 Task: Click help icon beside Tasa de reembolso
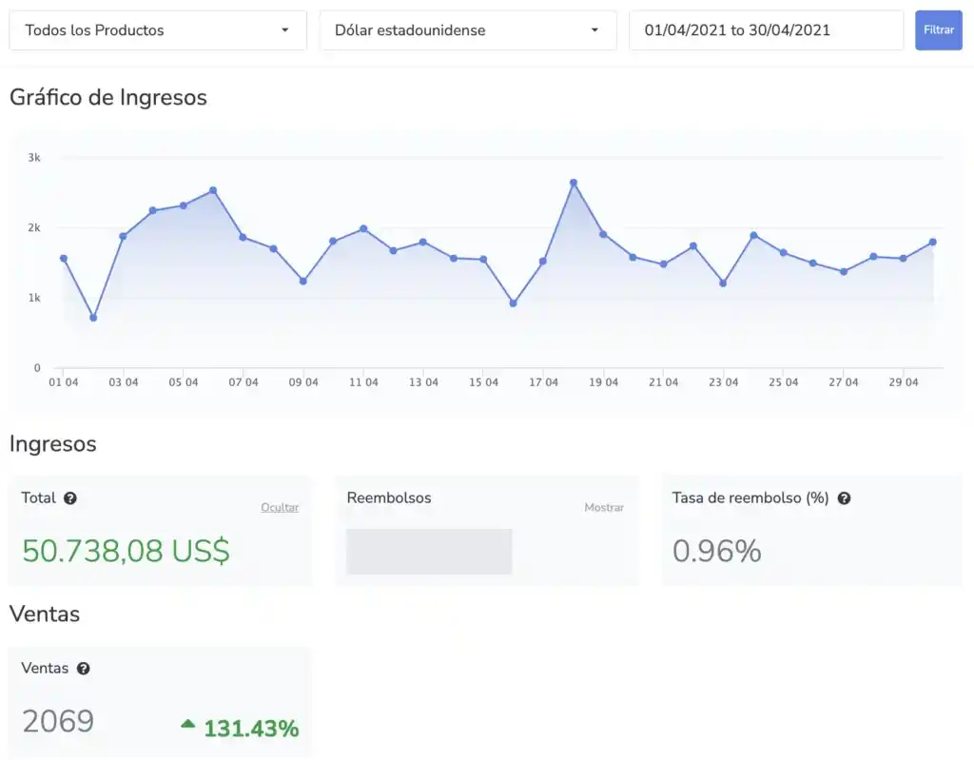[x=844, y=497]
